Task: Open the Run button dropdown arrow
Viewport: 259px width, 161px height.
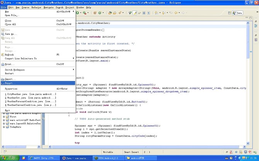Action: pos(81,13)
